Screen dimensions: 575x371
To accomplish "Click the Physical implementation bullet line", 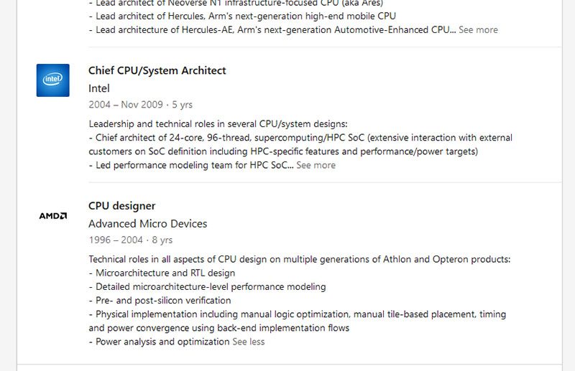I will (x=297, y=321).
